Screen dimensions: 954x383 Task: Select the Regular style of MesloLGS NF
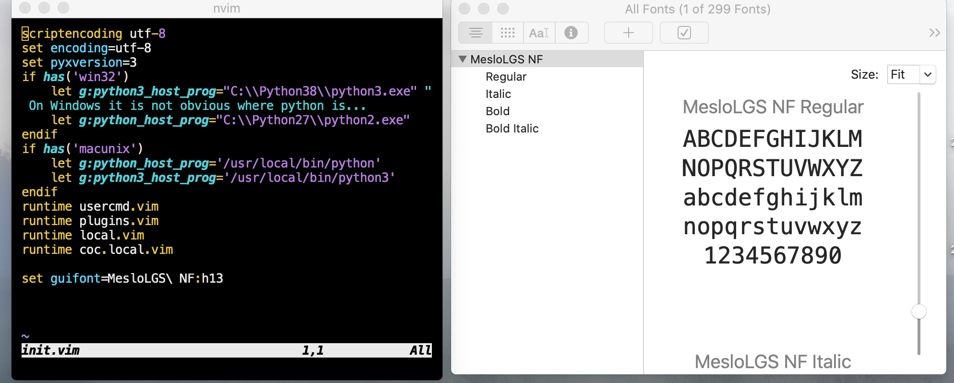pyautogui.click(x=506, y=77)
